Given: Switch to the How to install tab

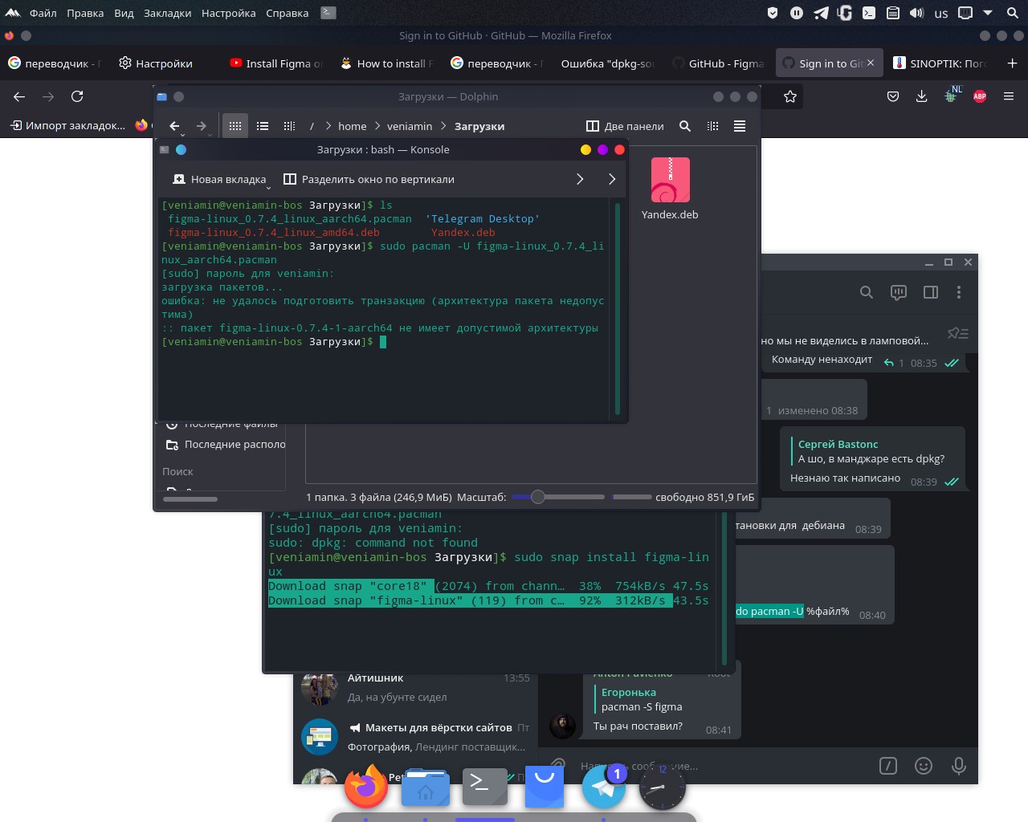Looking at the screenshot, I should [x=387, y=63].
